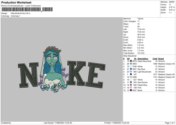
Task: Select the Dark Brown color swatch
Action: 131,82
